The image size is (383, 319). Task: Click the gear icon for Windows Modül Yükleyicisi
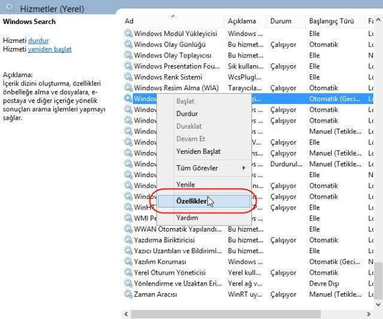128,34
